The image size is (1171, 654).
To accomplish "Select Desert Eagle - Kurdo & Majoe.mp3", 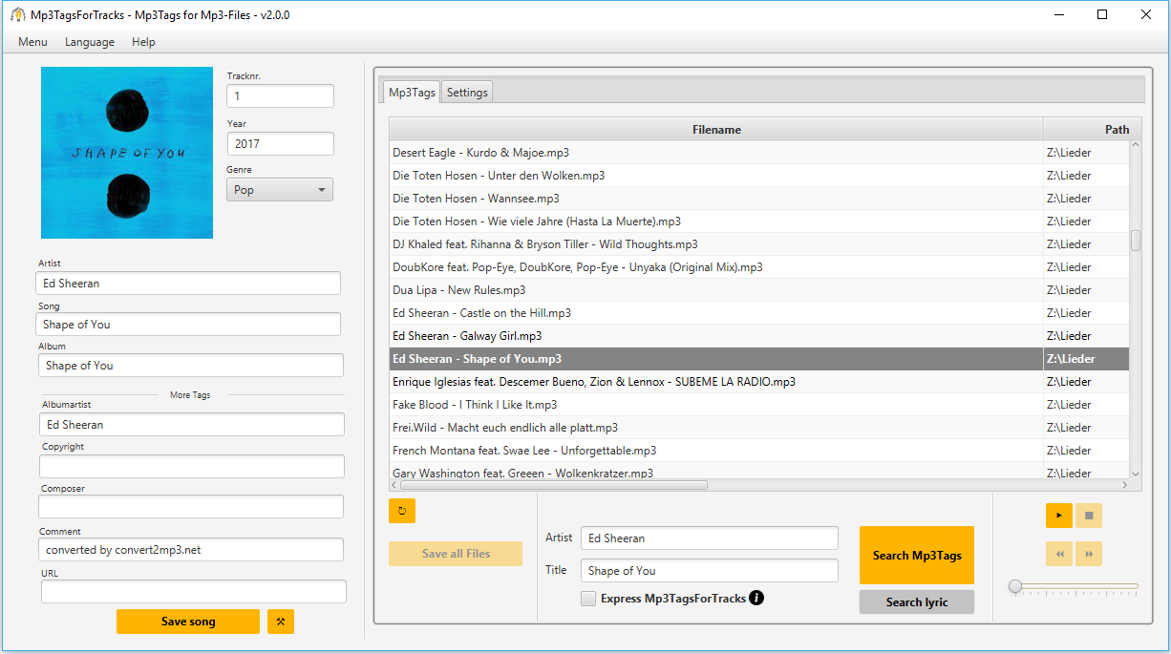I will [x=759, y=153].
